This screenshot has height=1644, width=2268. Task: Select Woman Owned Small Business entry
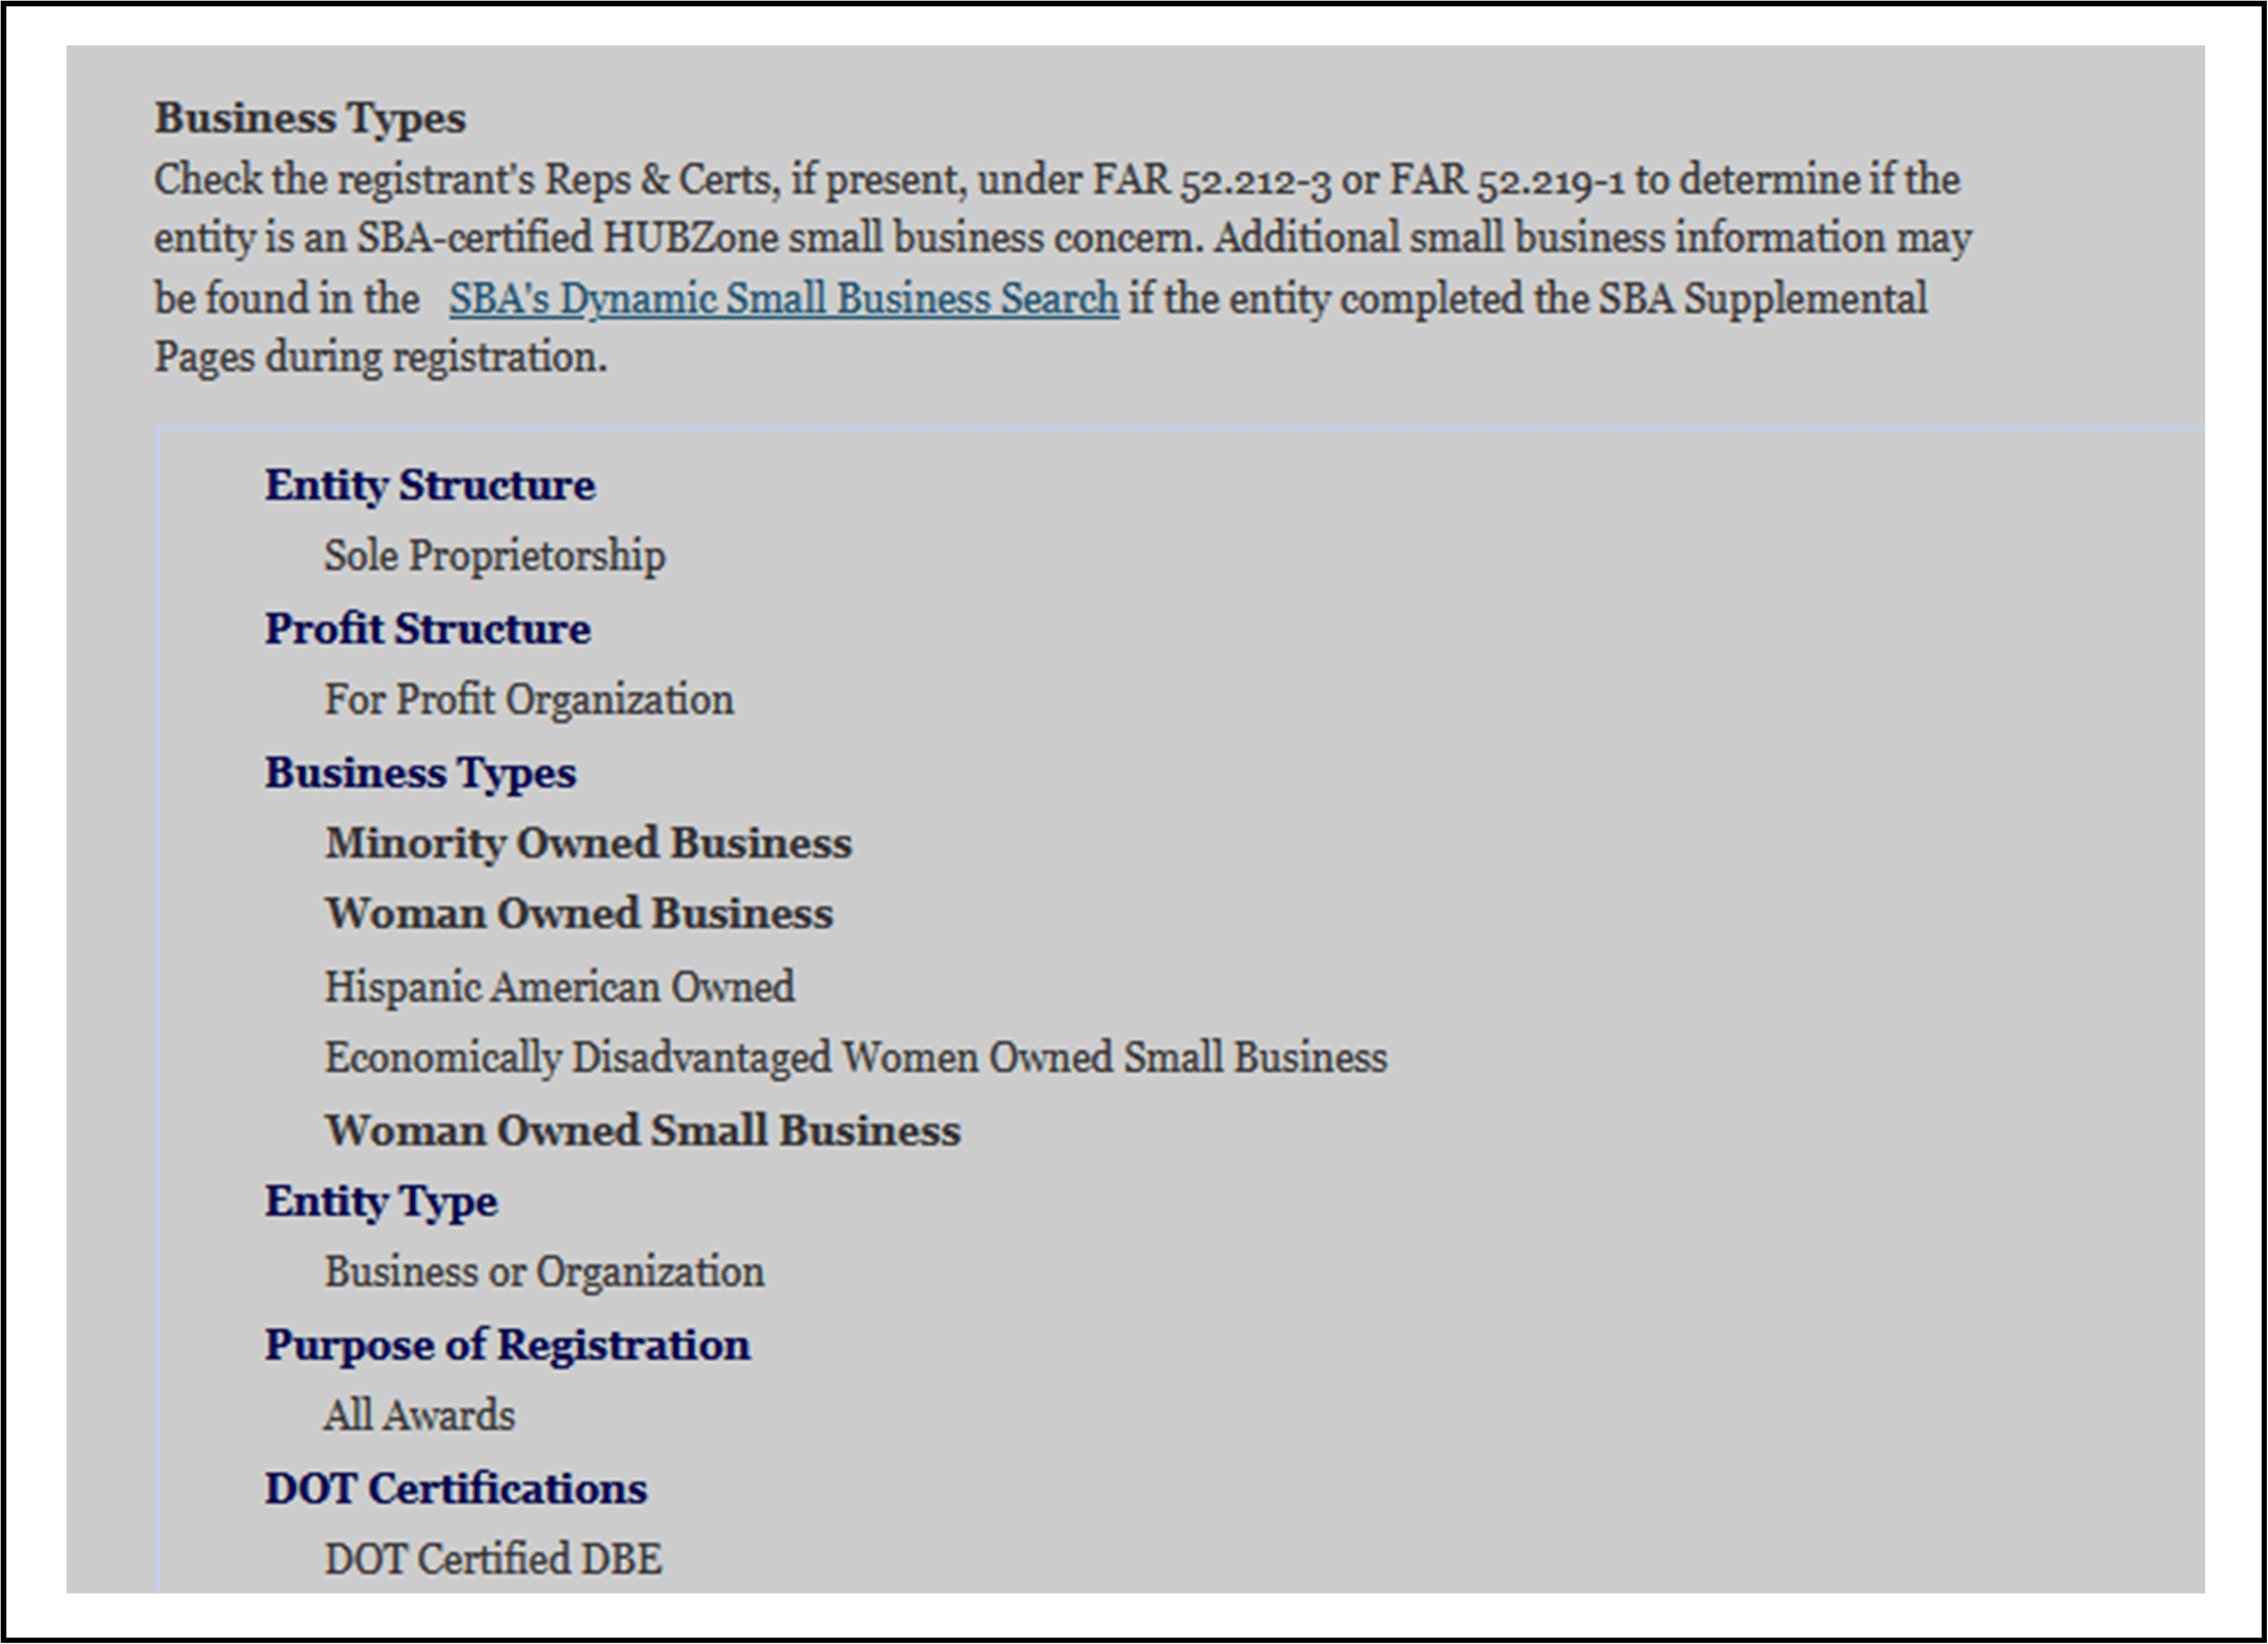point(642,1130)
